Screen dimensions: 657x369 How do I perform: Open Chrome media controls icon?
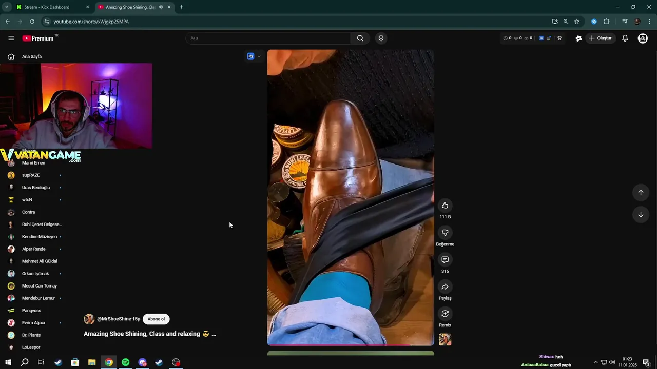(625, 22)
